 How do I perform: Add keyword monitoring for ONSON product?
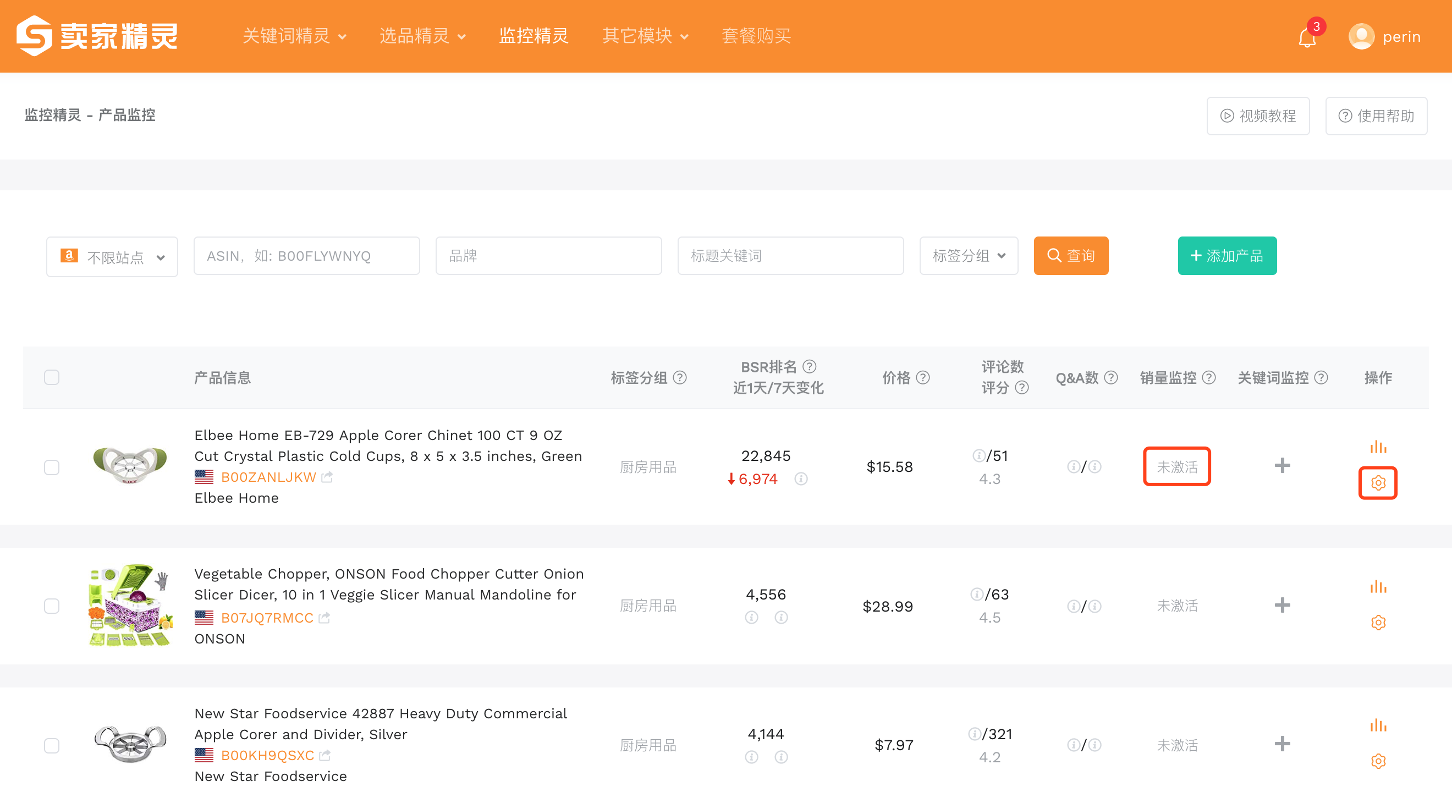[1283, 605]
